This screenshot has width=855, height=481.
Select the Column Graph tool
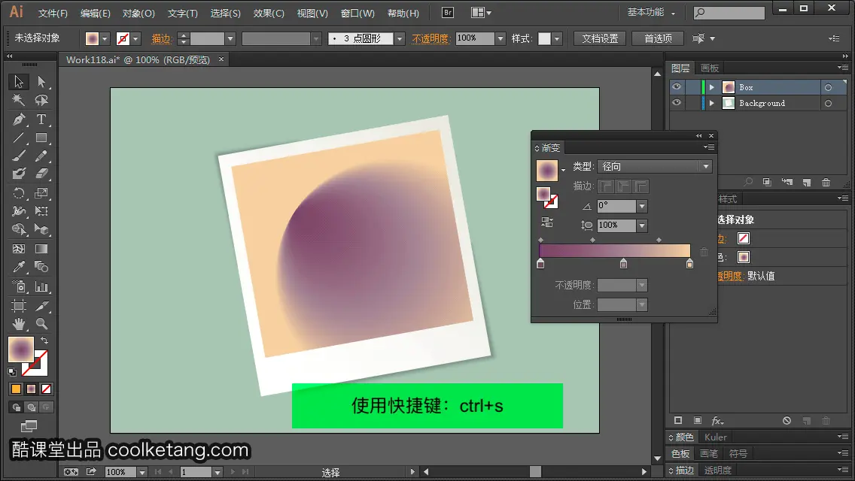41,286
